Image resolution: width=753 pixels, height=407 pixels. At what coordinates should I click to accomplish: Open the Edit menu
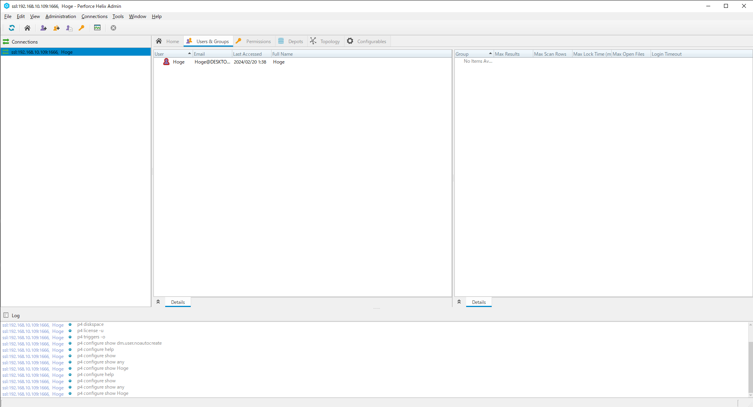point(21,16)
